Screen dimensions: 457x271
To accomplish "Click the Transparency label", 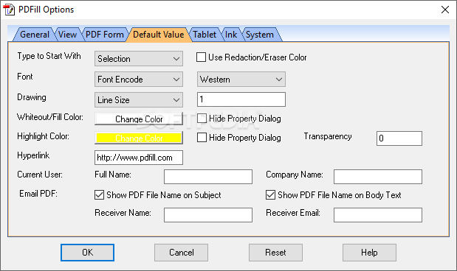I will pyautogui.click(x=328, y=136).
